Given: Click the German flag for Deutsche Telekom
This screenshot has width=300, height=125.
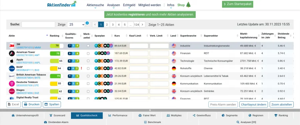Looking at the screenshot, I should point(174,83).
